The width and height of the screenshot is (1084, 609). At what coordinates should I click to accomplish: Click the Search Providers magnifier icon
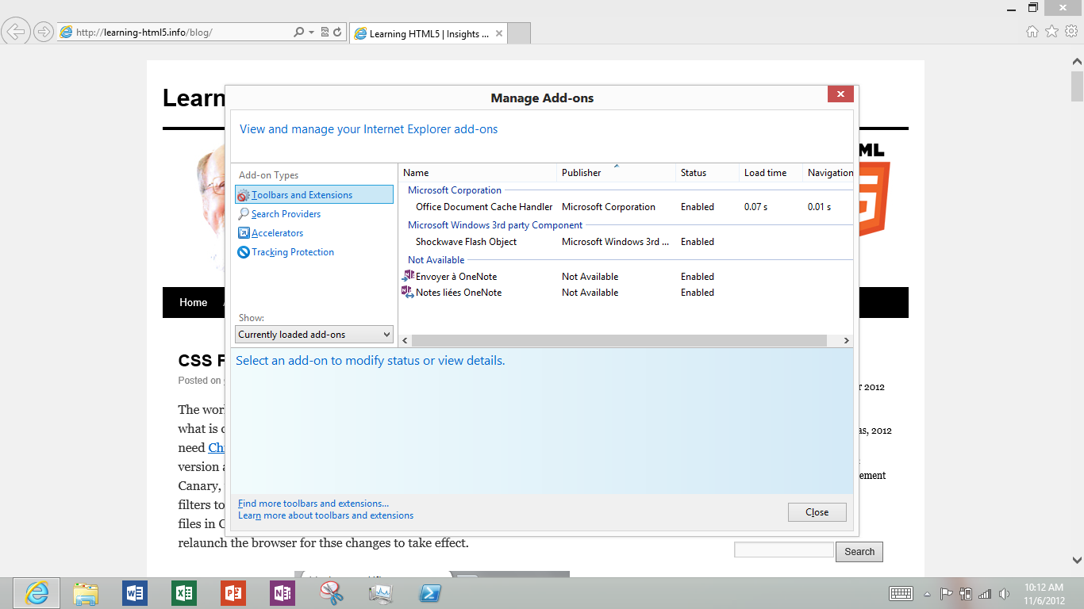point(244,214)
